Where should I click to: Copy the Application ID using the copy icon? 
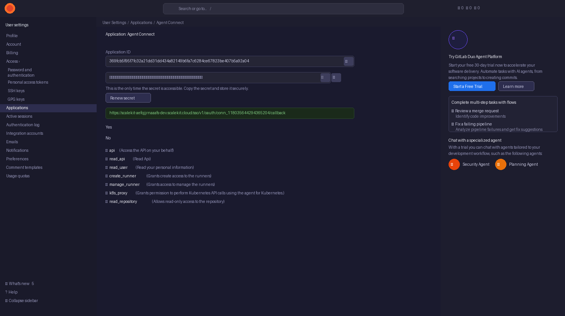coord(348,61)
